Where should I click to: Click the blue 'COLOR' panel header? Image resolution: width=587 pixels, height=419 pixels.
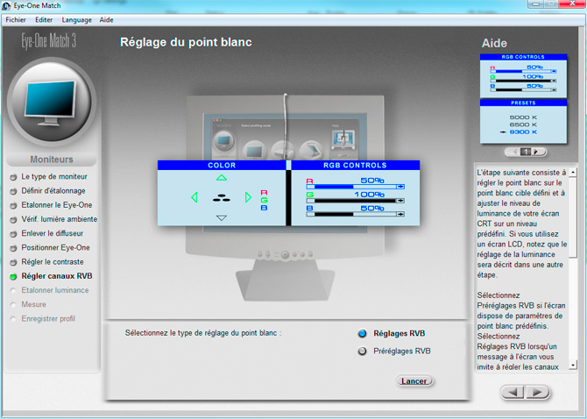(222, 165)
